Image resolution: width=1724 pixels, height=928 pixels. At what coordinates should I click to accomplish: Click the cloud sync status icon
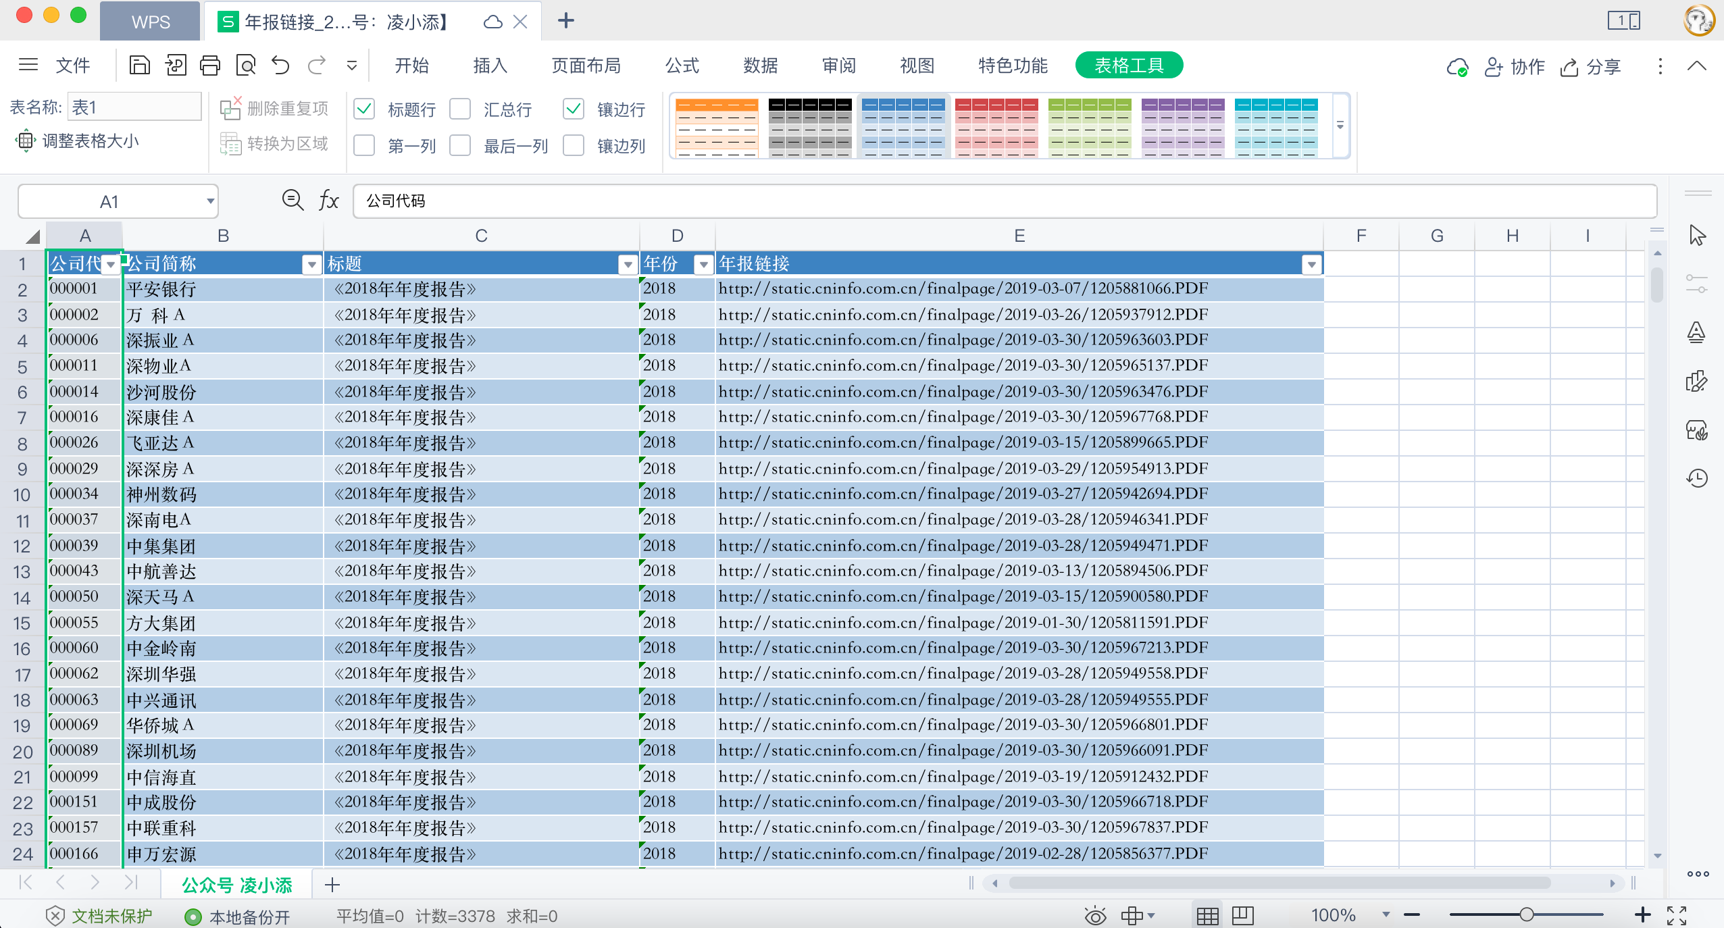1457,67
